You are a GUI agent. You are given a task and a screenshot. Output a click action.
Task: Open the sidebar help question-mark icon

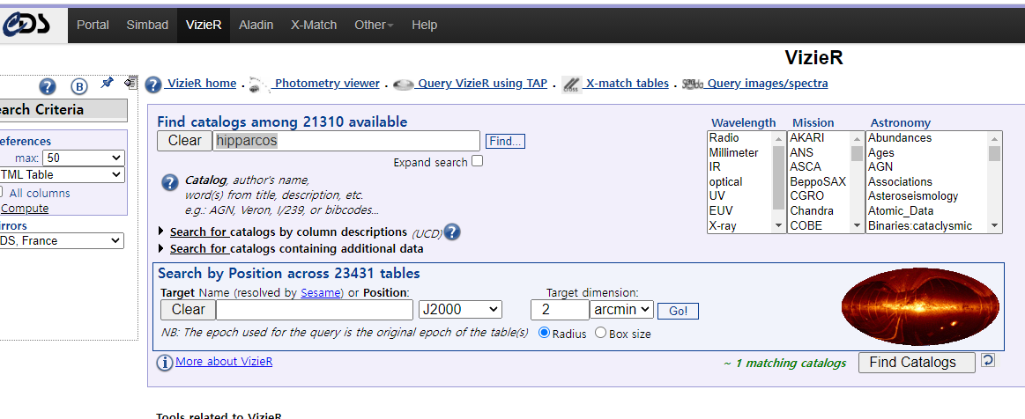click(x=48, y=87)
